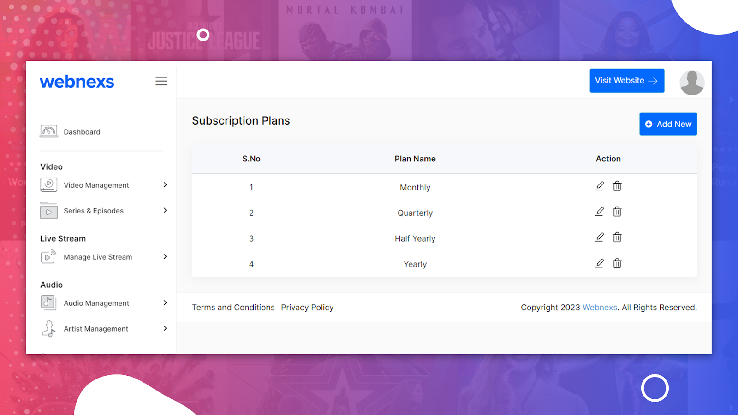Viewport: 738px width, 415px height.
Task: Click serial number 2 in the table
Action: pyautogui.click(x=251, y=213)
